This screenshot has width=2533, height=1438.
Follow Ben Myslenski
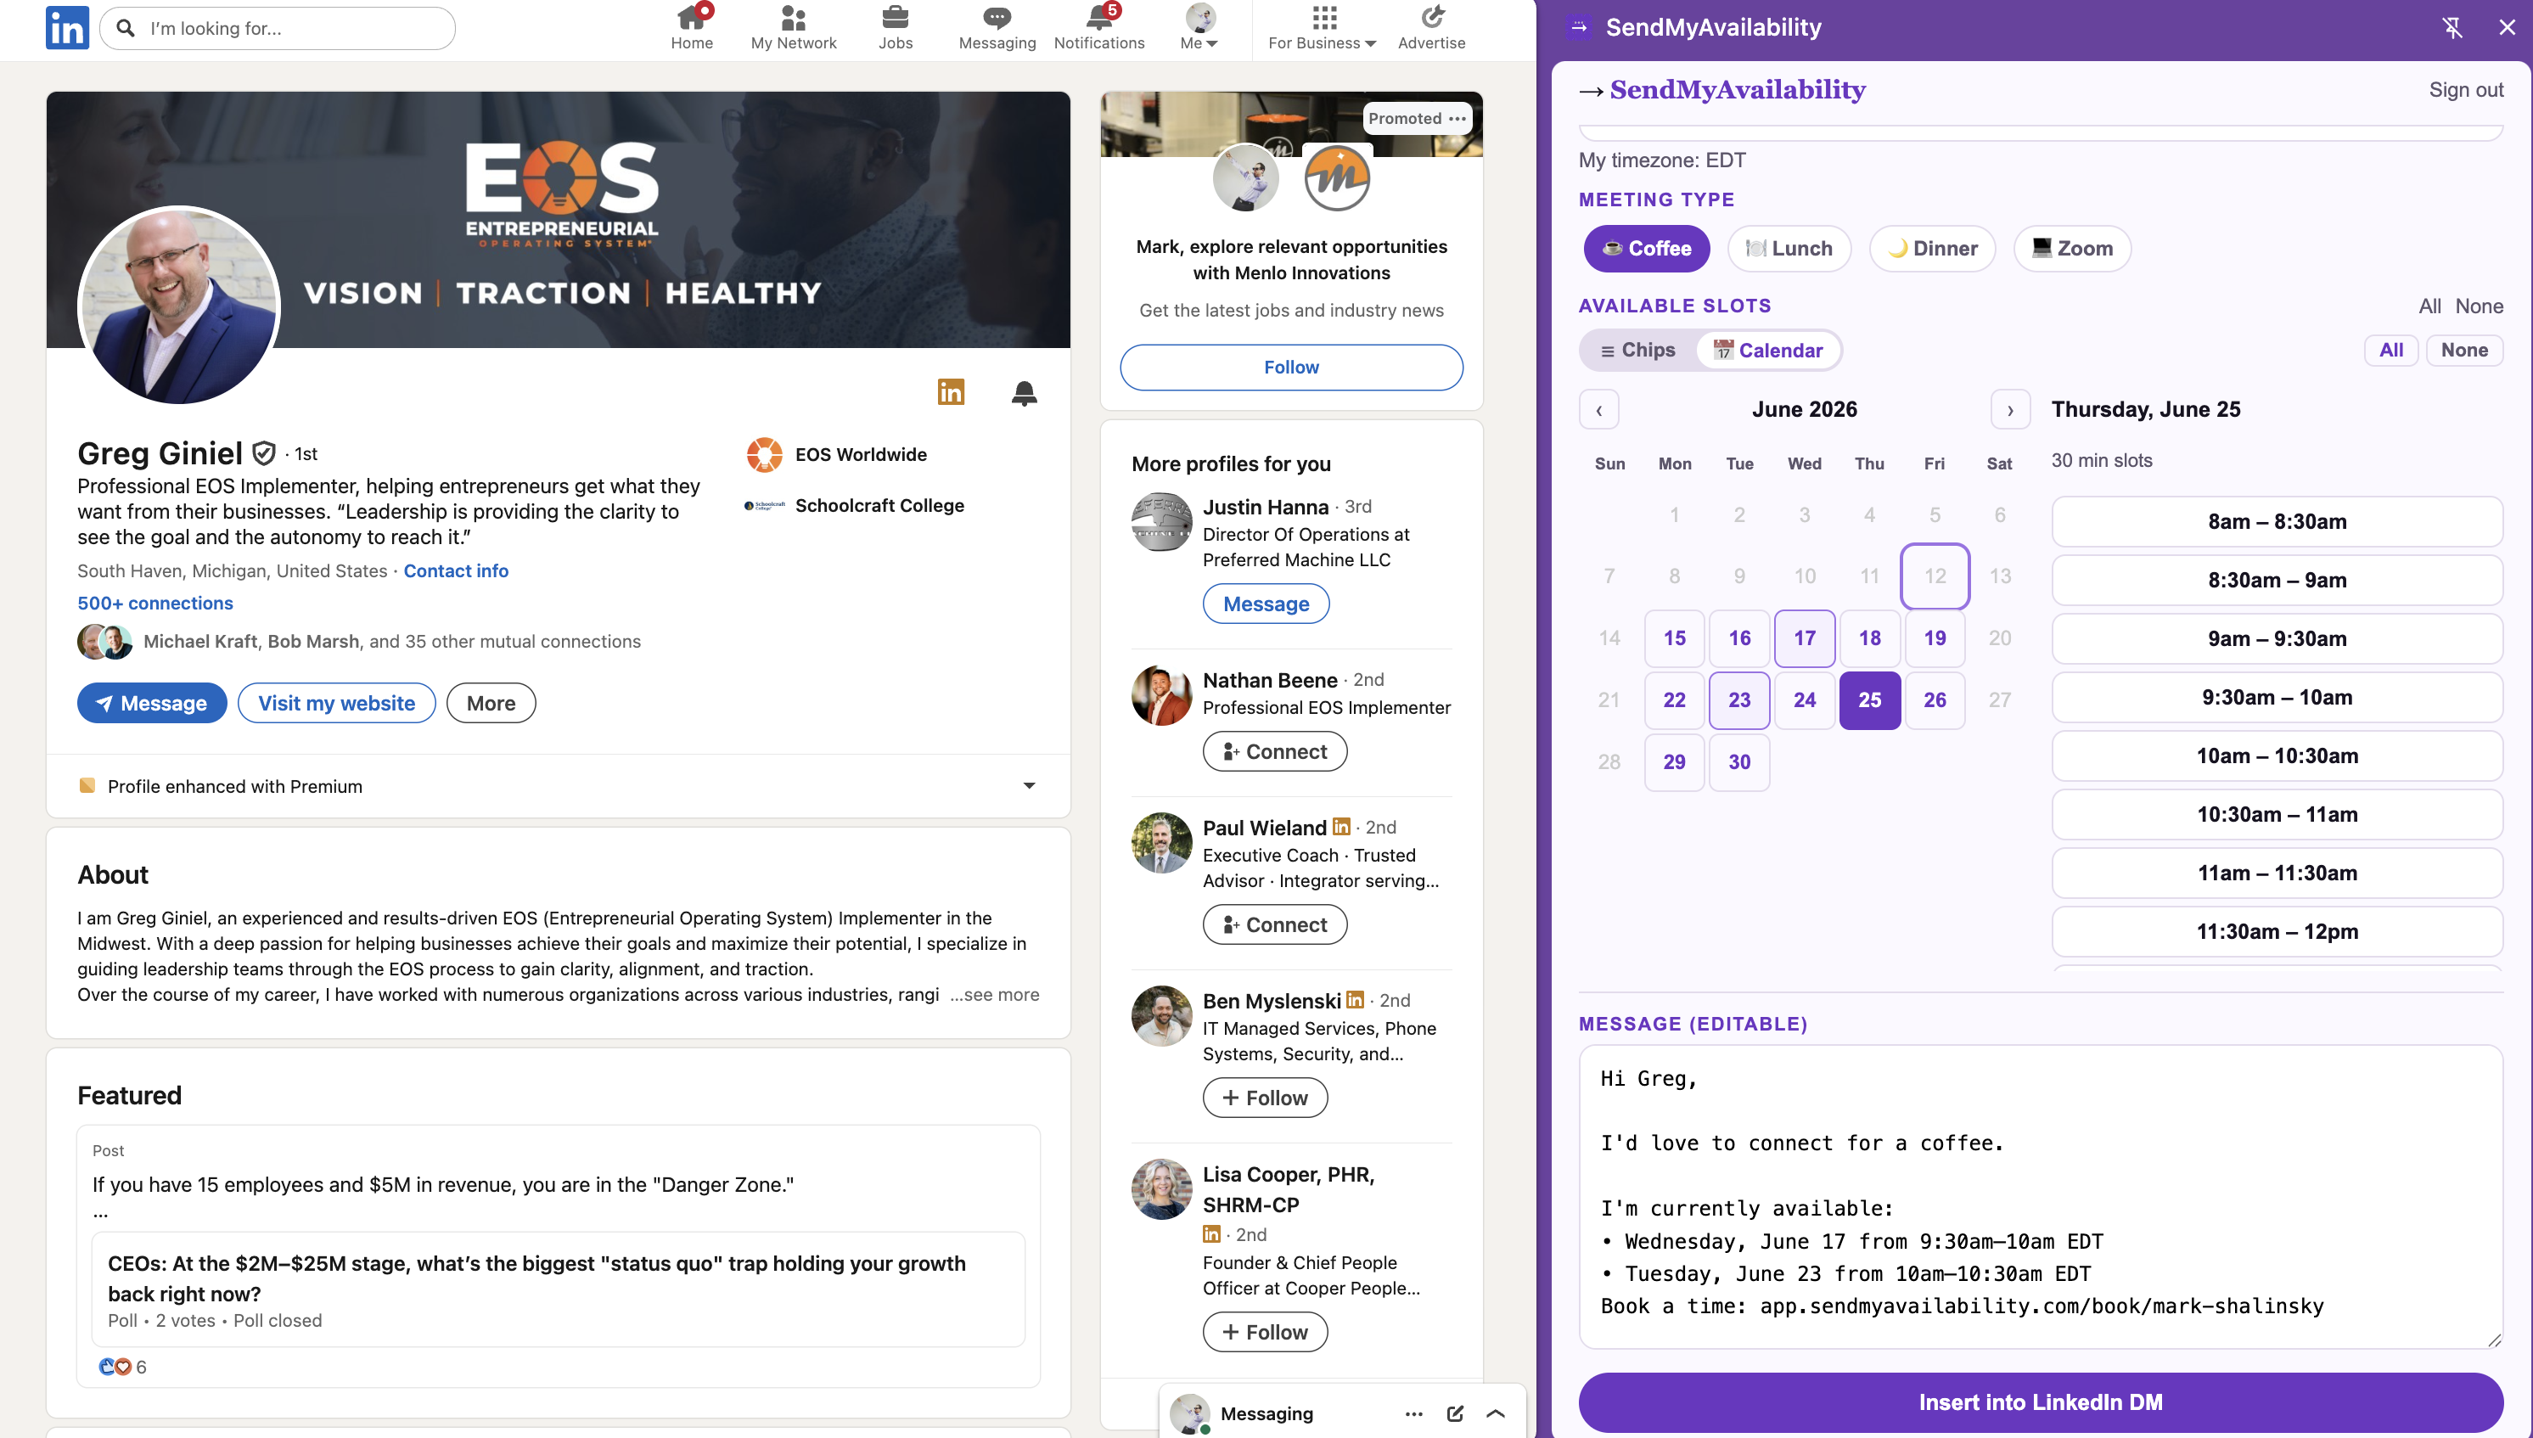1264,1098
